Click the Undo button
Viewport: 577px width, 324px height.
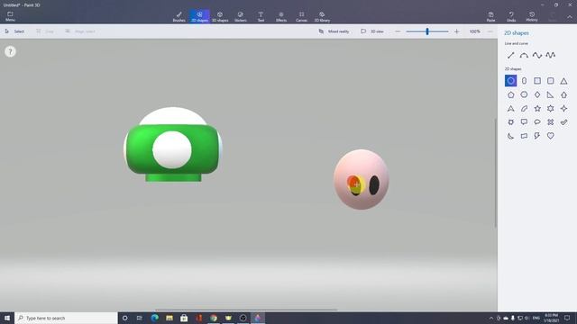click(511, 16)
